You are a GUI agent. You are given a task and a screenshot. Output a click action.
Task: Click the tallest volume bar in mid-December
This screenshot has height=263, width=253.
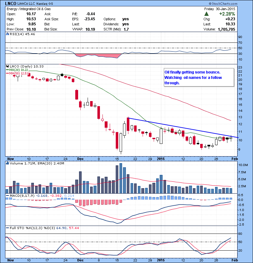click(121, 178)
